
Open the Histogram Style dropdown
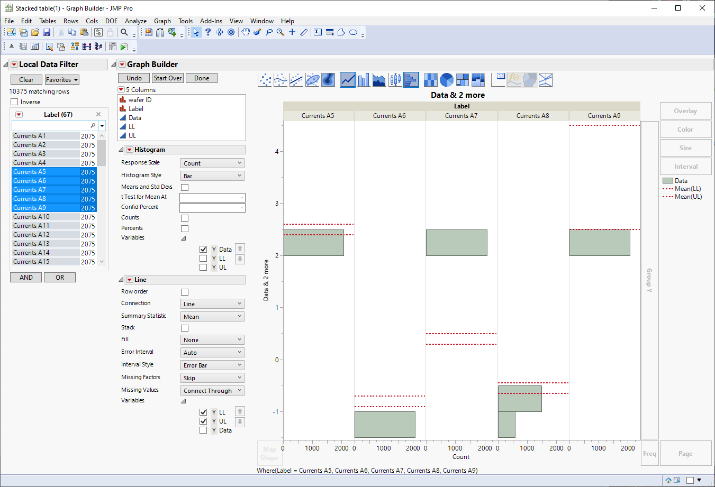click(212, 175)
